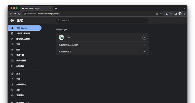Open 自動填入和密碼 settings section
195x103 pixels.
click(x=25, y=33)
